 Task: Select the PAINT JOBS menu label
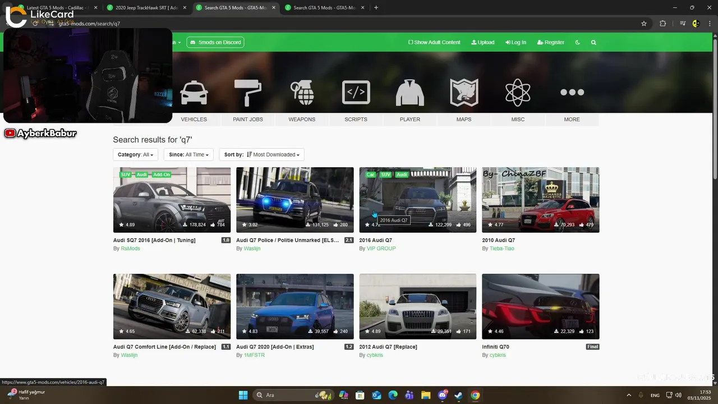(248, 120)
